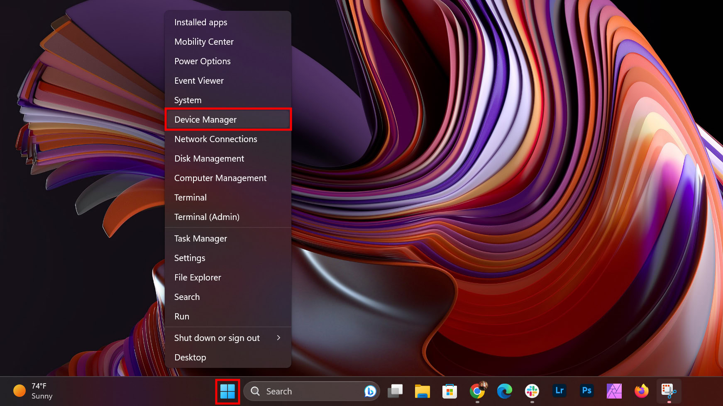Open File Explorer folder icon in taskbar
723x406 pixels.
point(423,391)
